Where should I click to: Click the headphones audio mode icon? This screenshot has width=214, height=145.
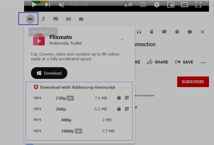click(x=139, y=32)
